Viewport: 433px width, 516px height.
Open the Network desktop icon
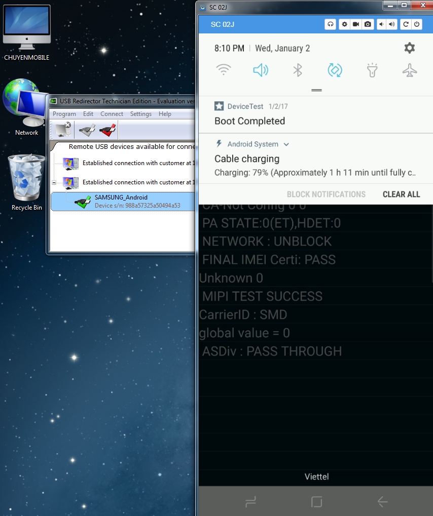click(26, 107)
